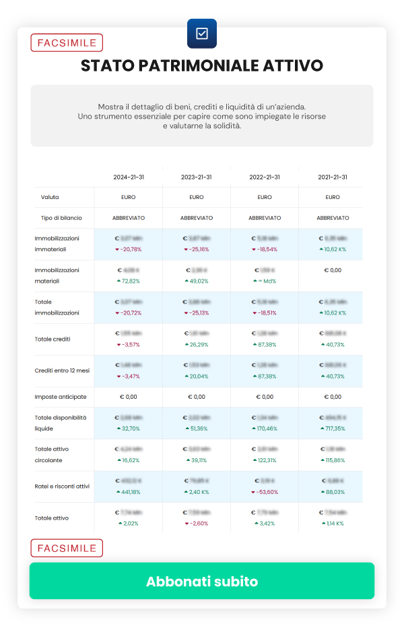The height and width of the screenshot is (637, 404).
Task: Click the blue checkmark icon at top
Action: pyautogui.click(x=202, y=33)
